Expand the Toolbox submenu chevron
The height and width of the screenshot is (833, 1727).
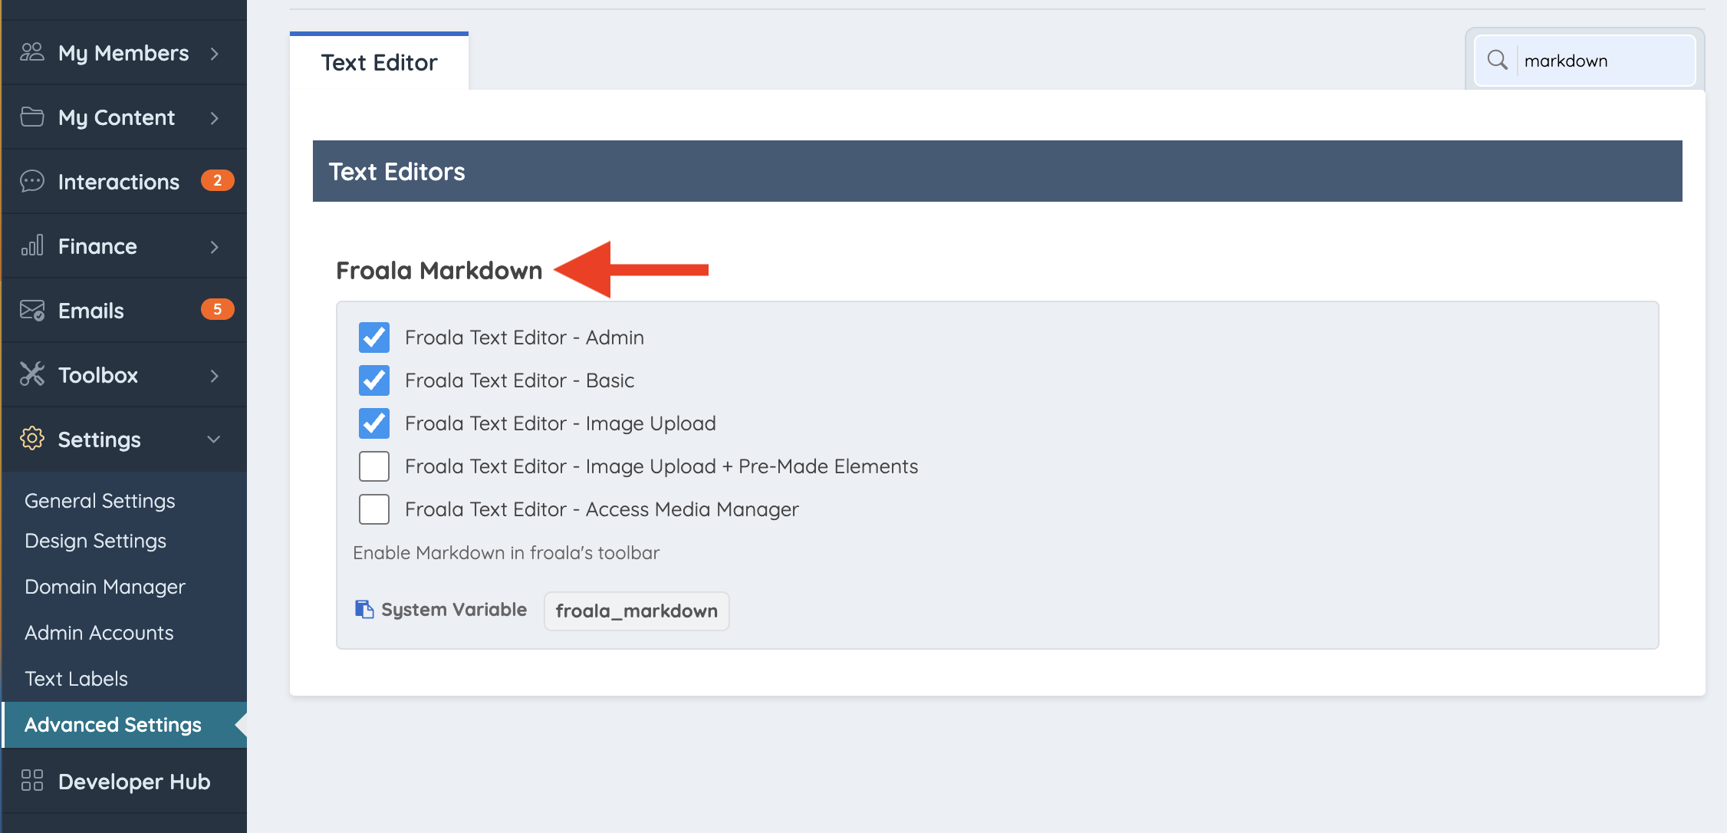click(x=215, y=375)
